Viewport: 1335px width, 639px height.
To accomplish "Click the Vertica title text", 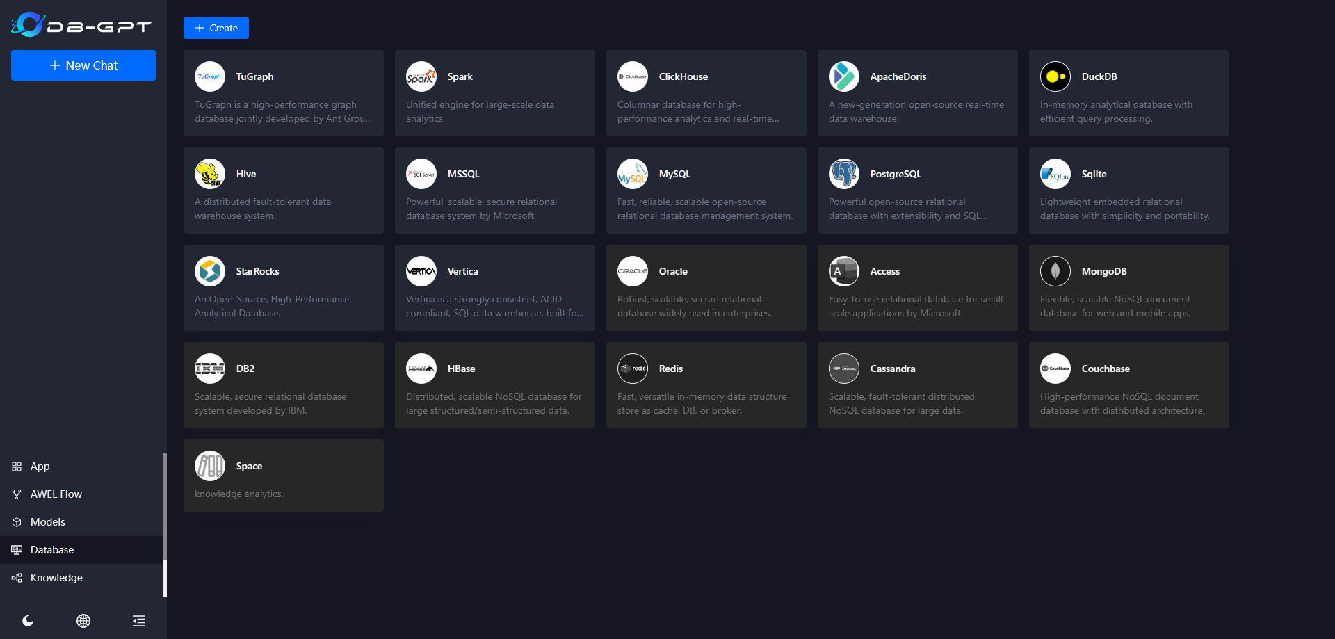I will coord(462,271).
